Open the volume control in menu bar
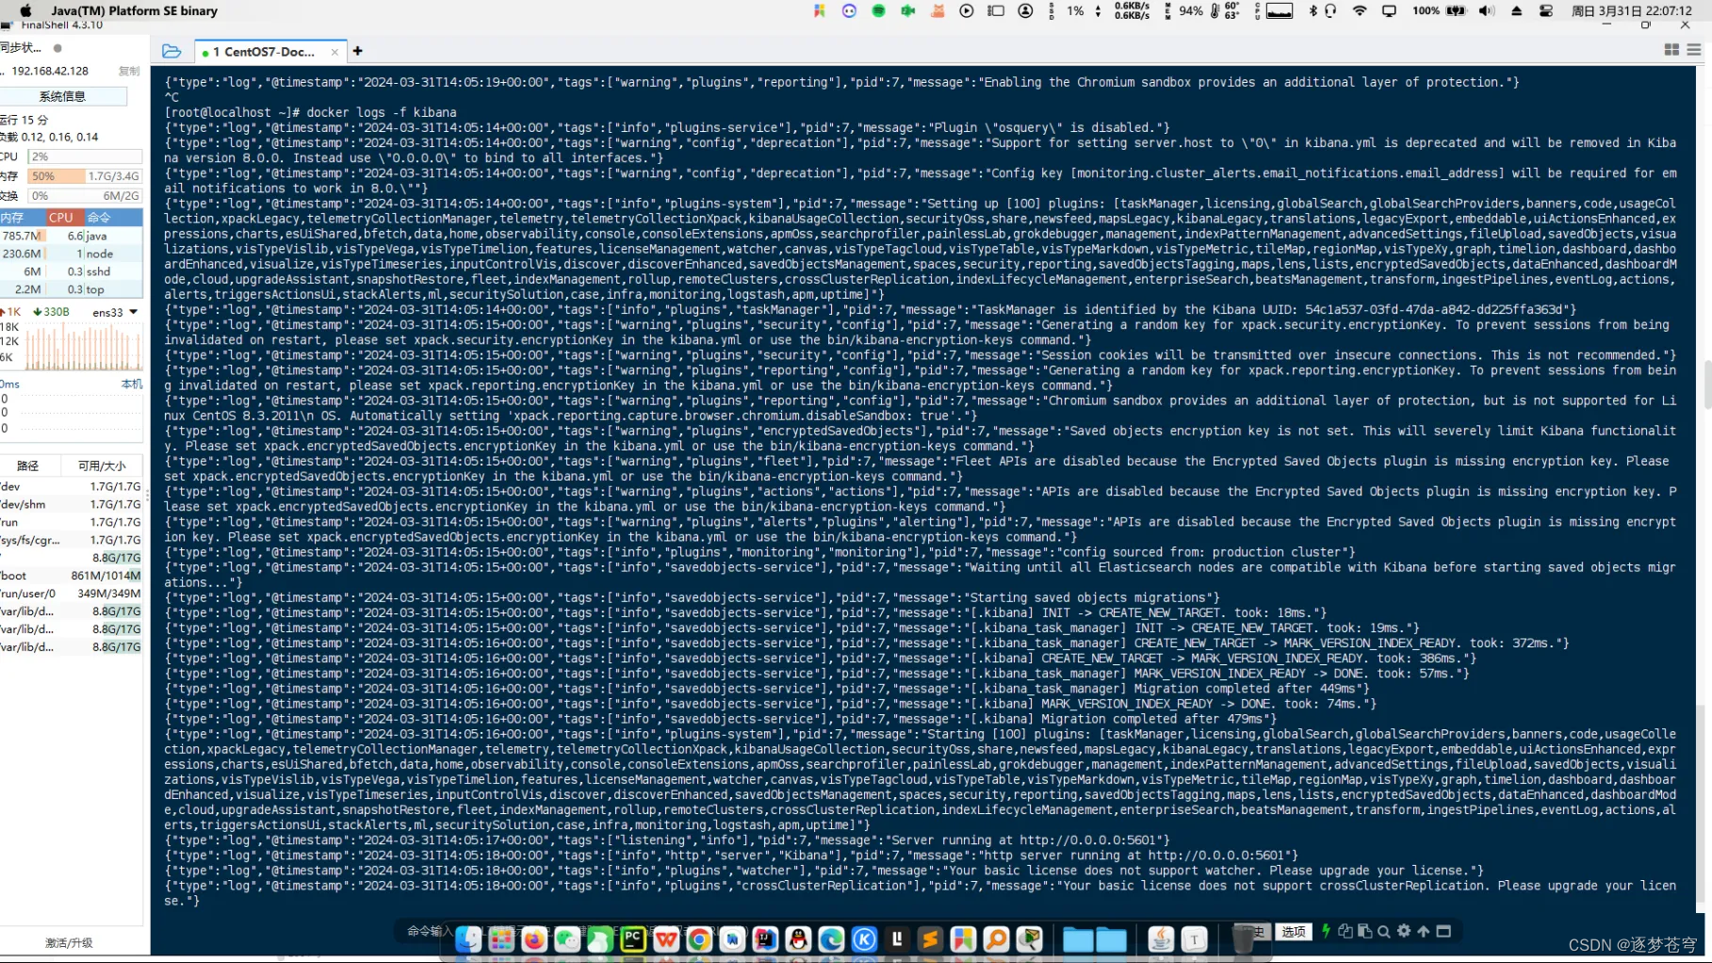 pos(1487,10)
